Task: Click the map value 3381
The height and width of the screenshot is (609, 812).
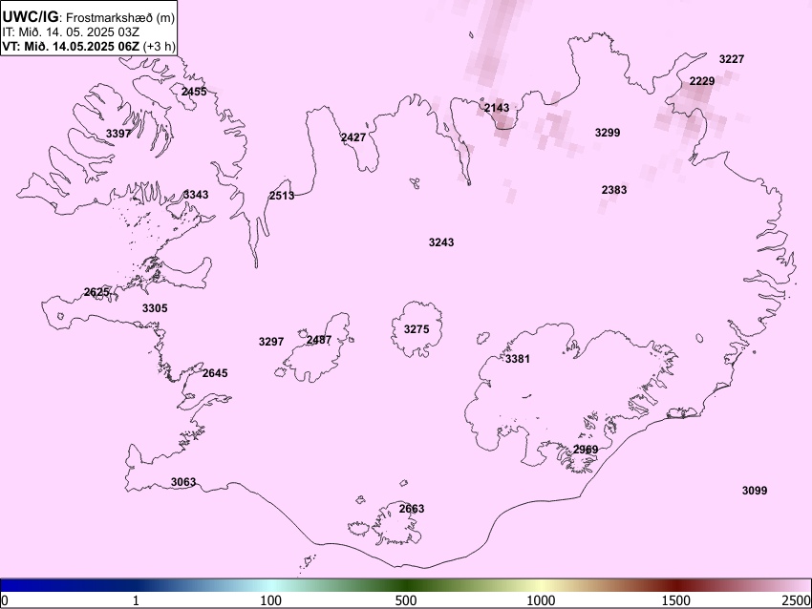Action: (x=518, y=359)
